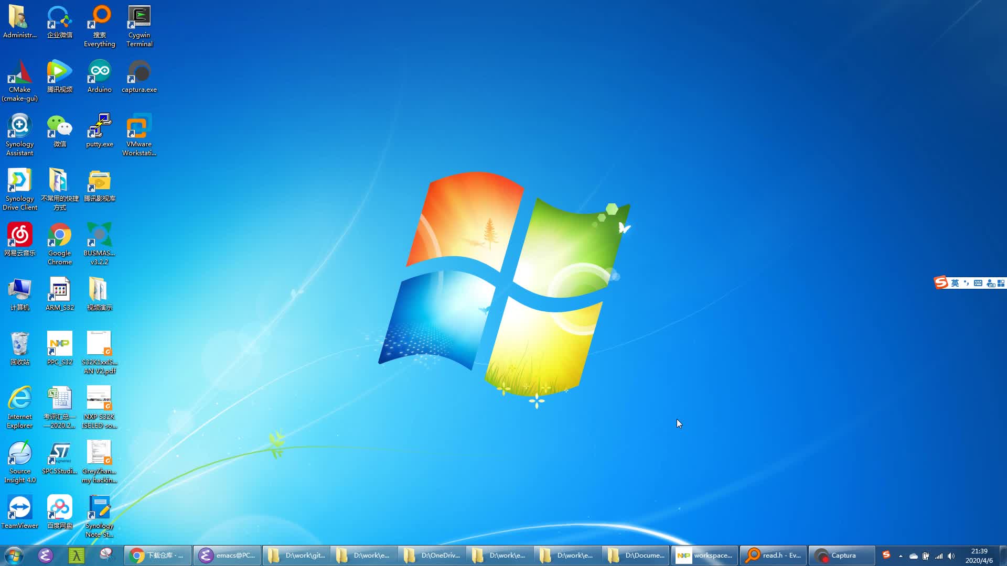The height and width of the screenshot is (566, 1007).
Task: Click pinned lambda terminal taskbar icon
Action: (x=77, y=556)
